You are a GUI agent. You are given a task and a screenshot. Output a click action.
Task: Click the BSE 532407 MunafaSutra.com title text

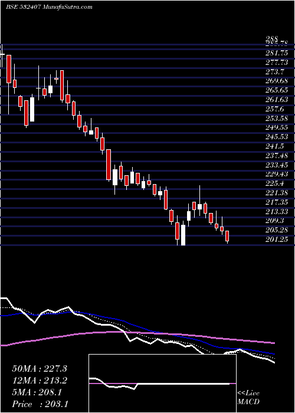[x=49, y=7]
